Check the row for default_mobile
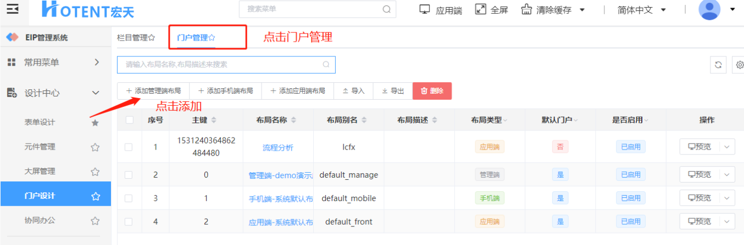Image resolution: width=744 pixels, height=245 pixels. (x=129, y=198)
